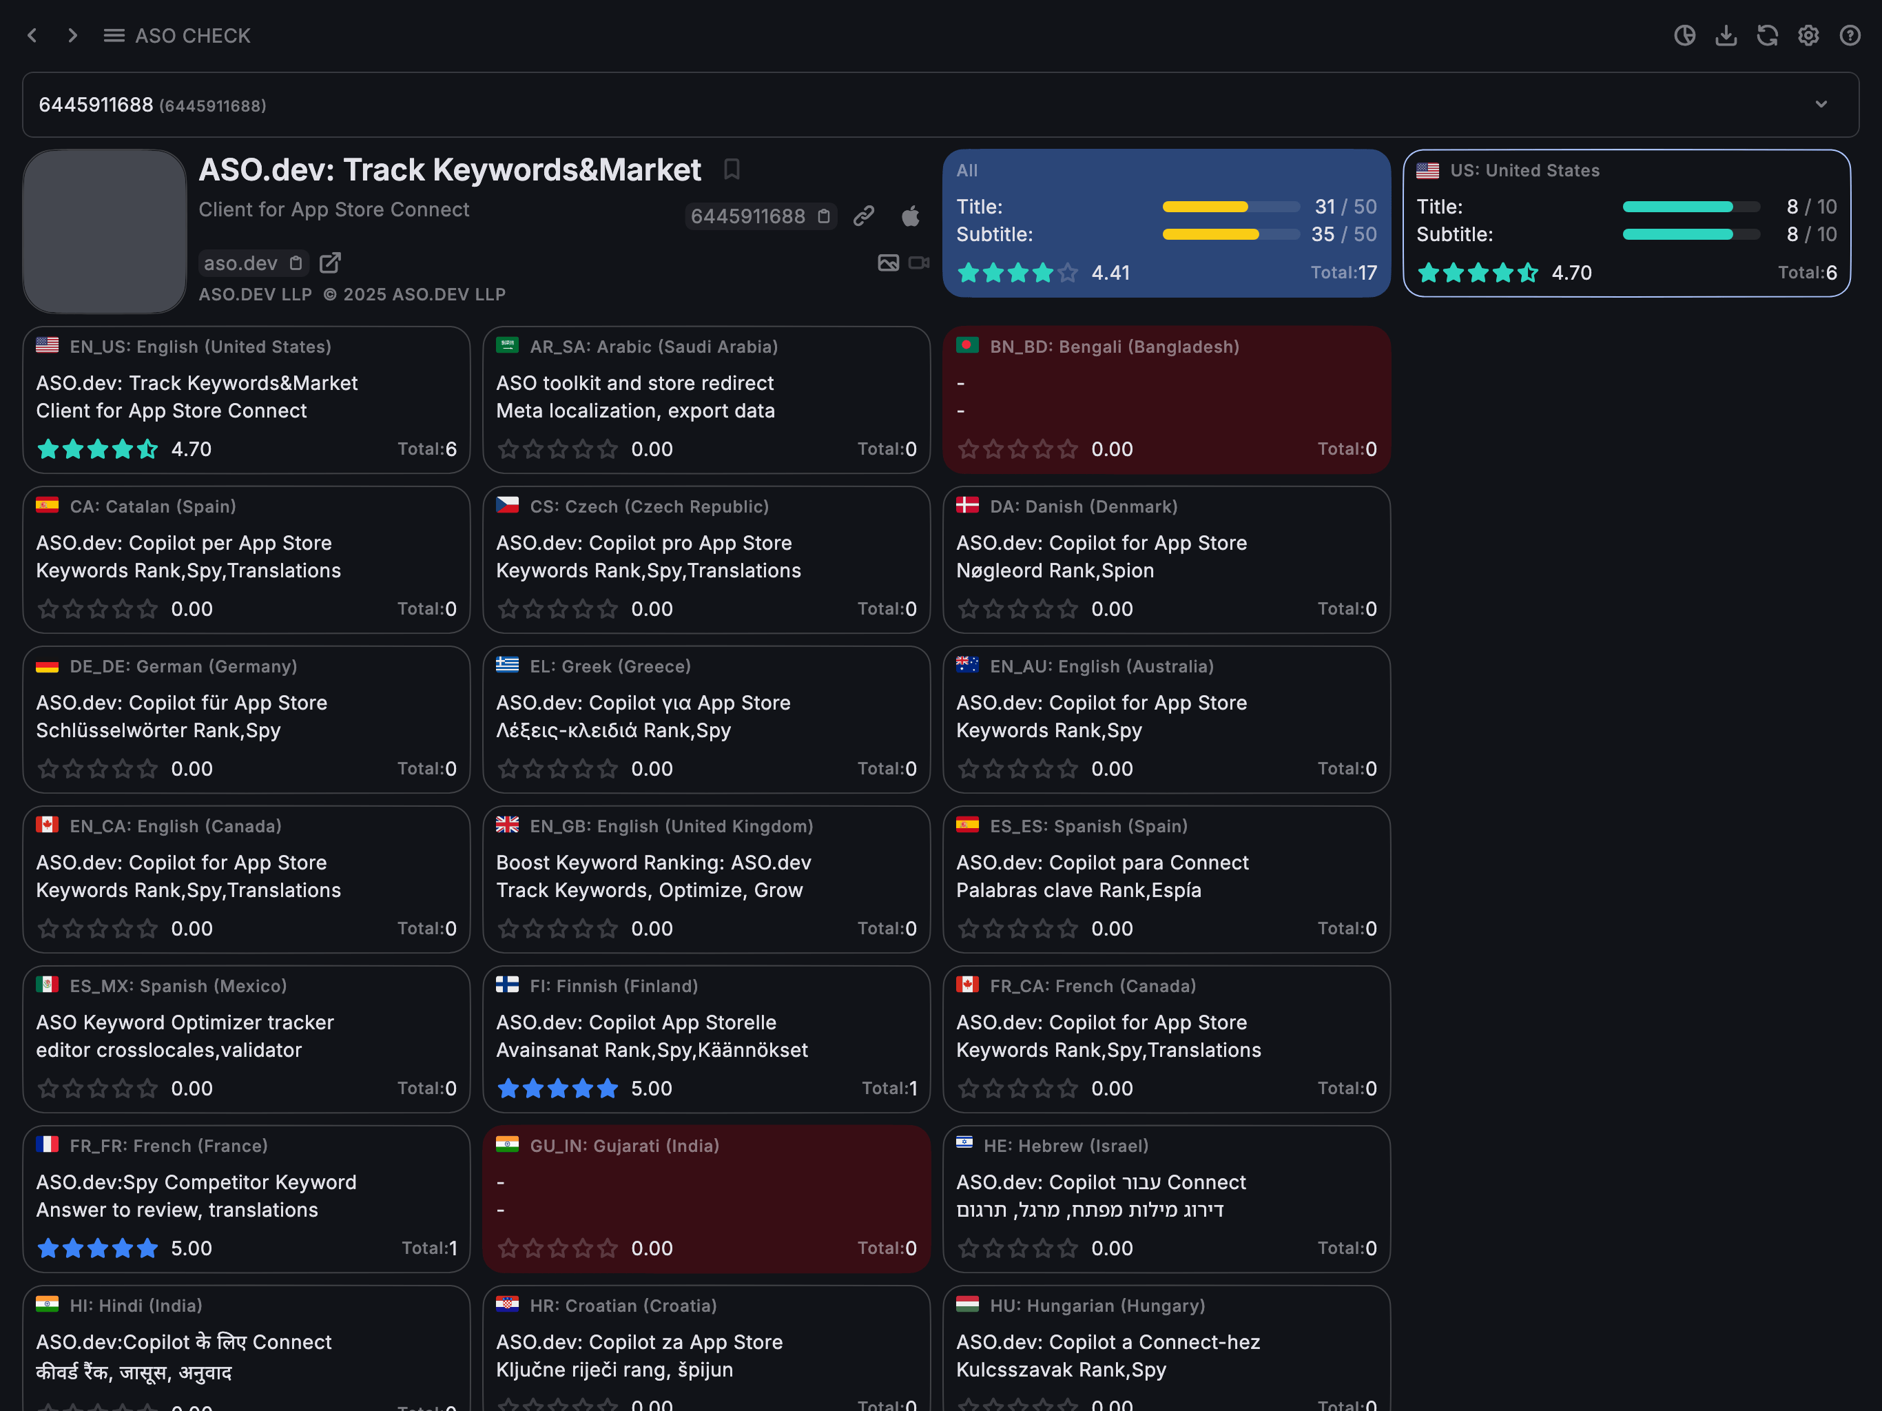This screenshot has height=1411, width=1882.
Task: Select the All summary card
Action: pyautogui.click(x=1166, y=223)
